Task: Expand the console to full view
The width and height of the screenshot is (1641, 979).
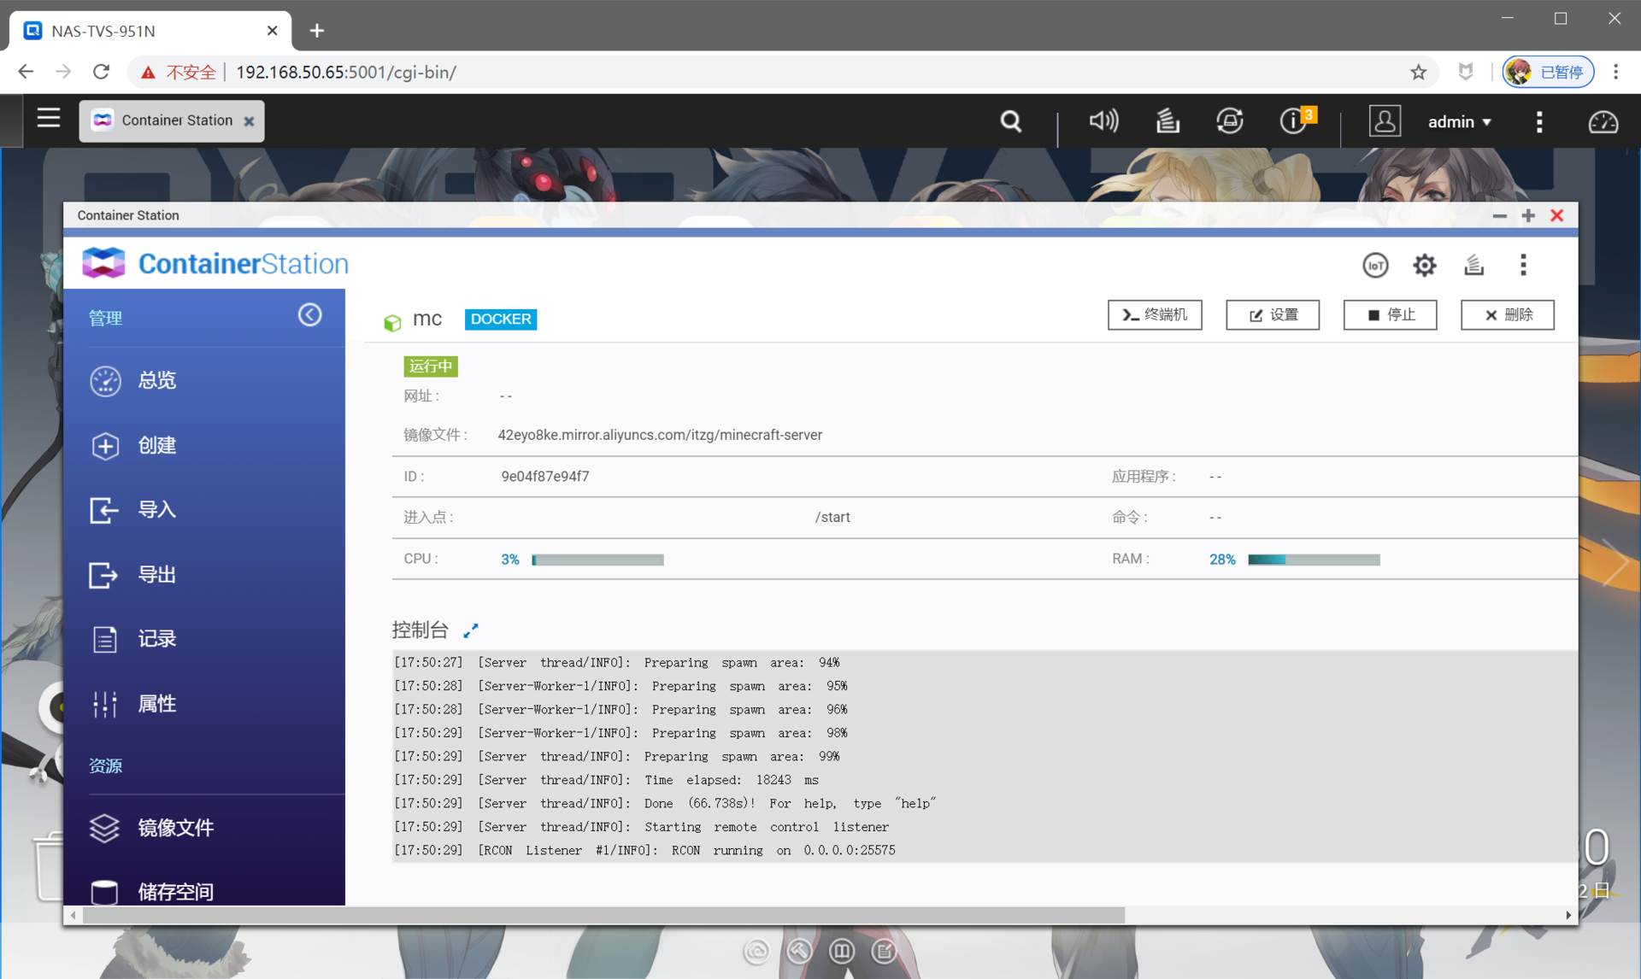Action: [471, 630]
